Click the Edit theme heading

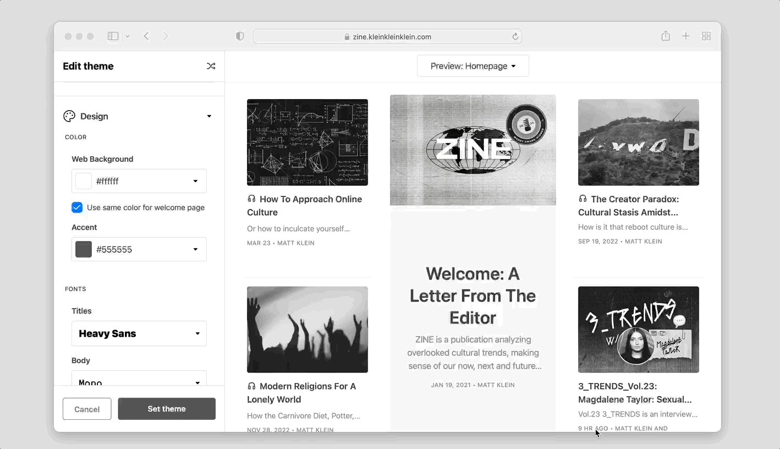click(x=88, y=66)
